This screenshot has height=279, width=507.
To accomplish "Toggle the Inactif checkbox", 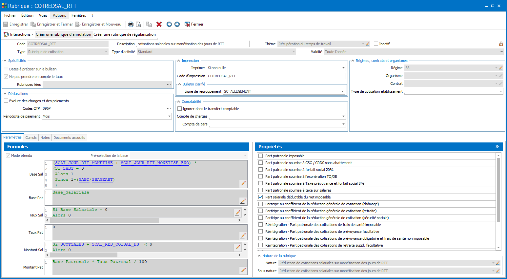I will point(376,44).
